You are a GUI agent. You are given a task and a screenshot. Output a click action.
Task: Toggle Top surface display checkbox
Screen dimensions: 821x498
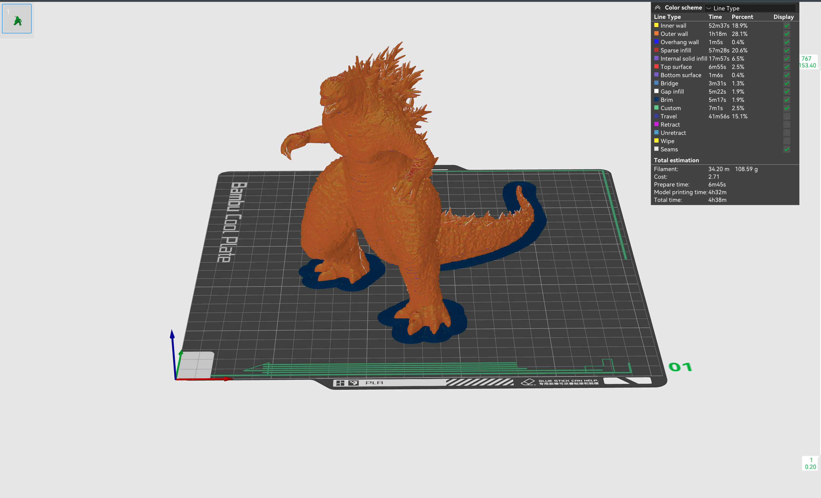coord(786,67)
